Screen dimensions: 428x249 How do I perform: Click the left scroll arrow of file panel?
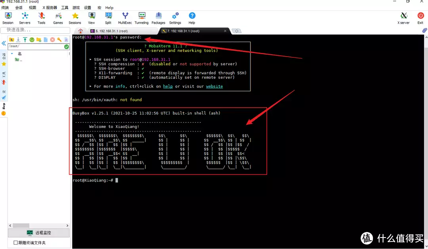(10, 226)
